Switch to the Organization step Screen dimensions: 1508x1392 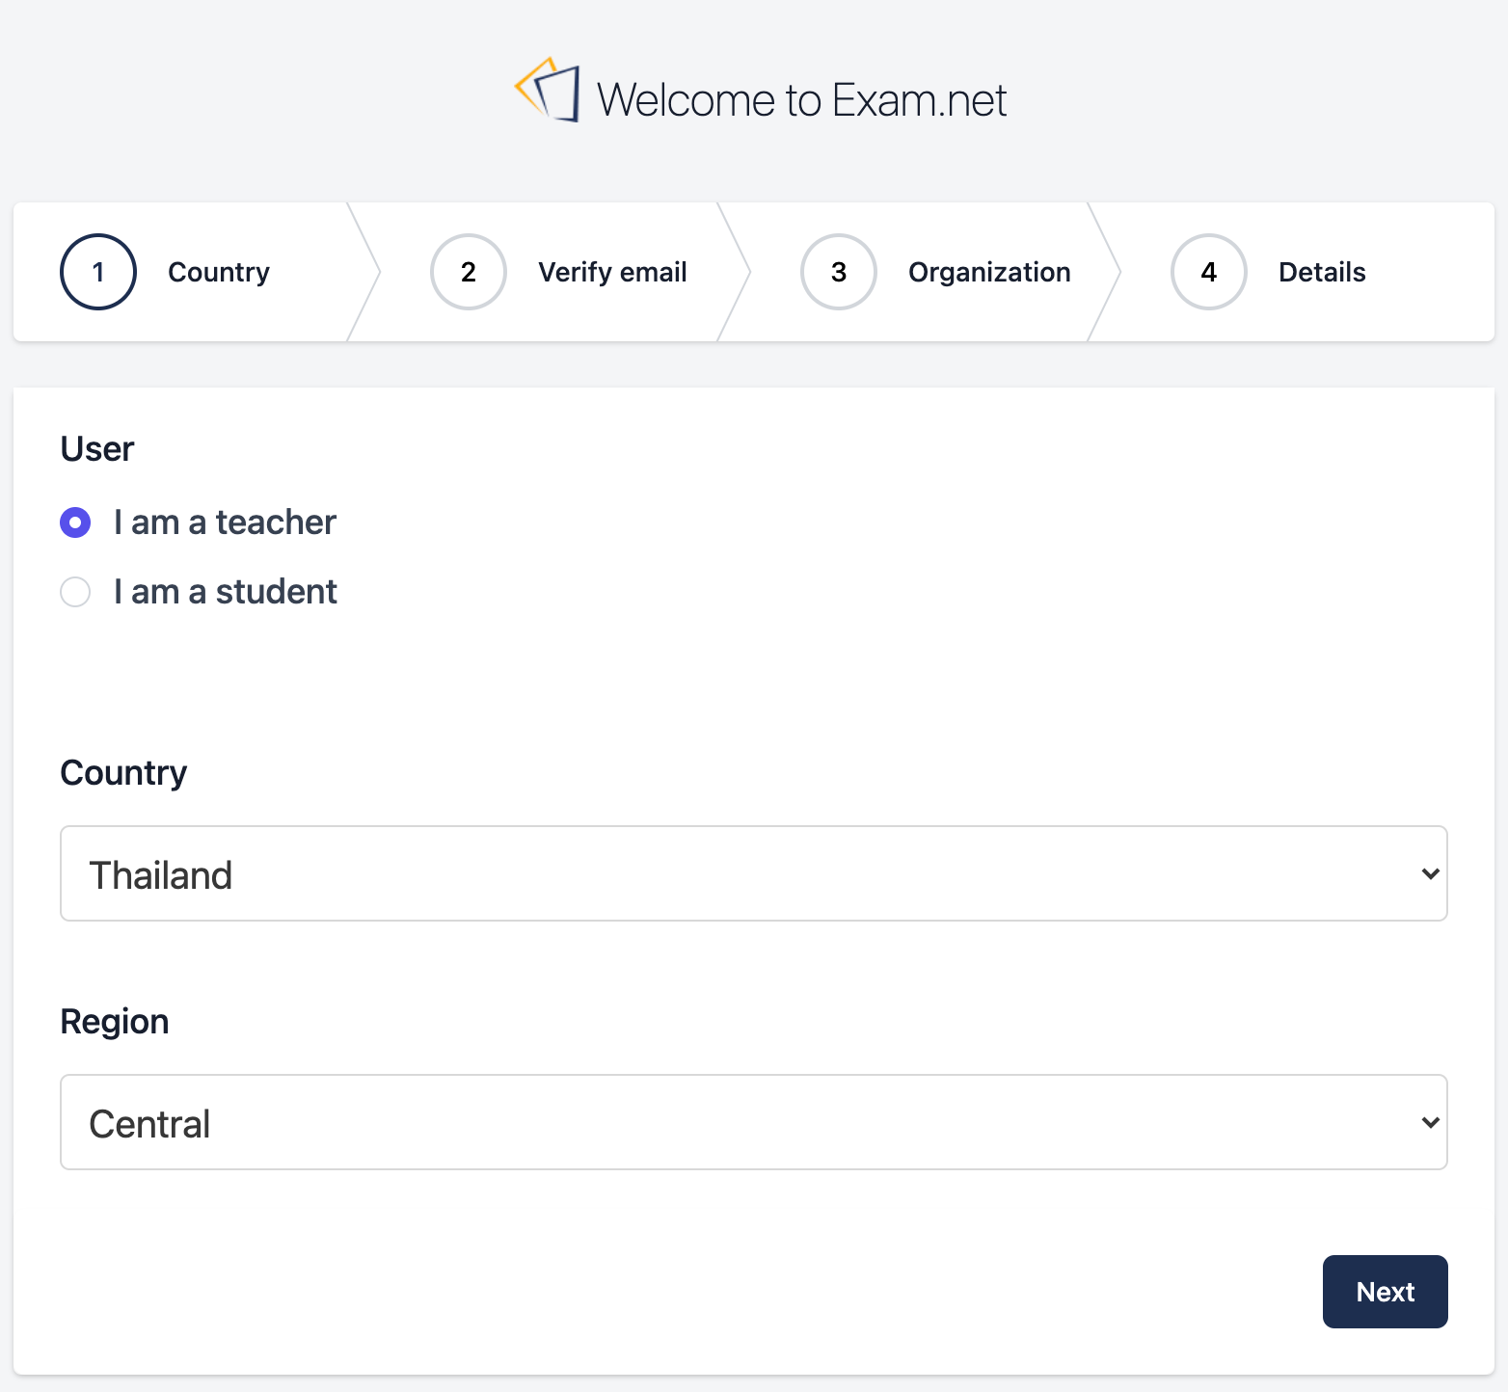(x=988, y=272)
